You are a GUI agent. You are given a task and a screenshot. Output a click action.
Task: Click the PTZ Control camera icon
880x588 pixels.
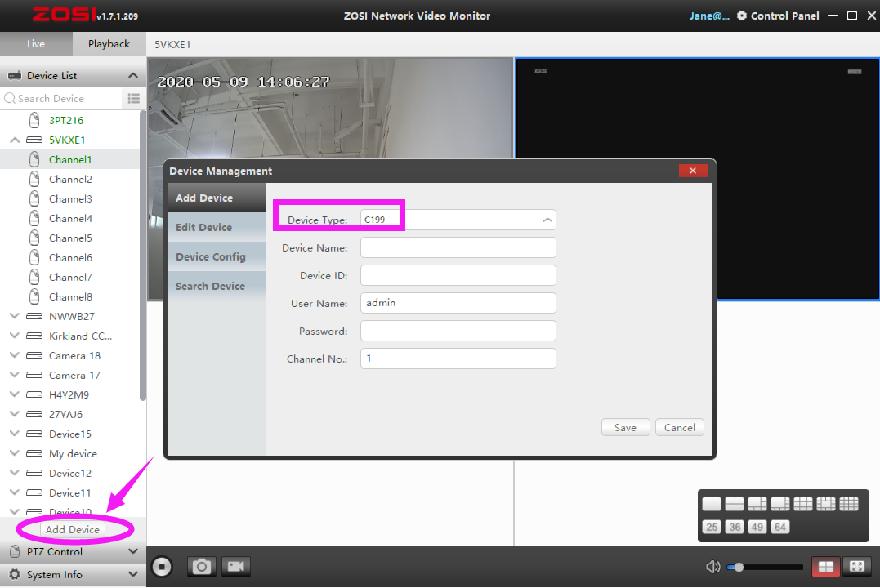click(x=16, y=551)
